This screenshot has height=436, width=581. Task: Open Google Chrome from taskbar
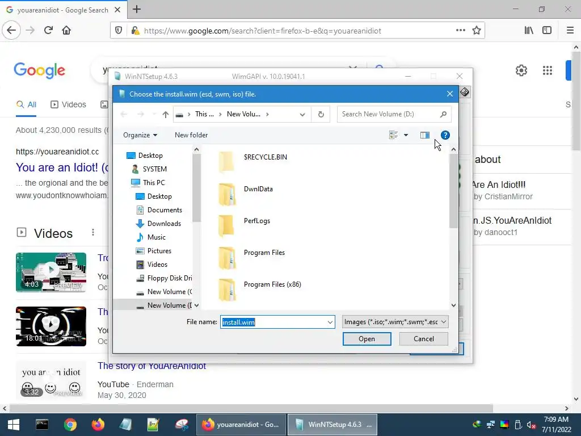[70, 425]
